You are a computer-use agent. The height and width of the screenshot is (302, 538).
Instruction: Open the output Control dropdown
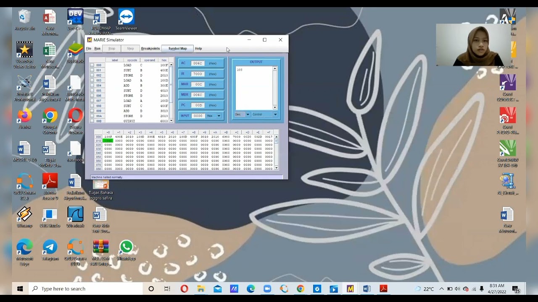click(265, 115)
